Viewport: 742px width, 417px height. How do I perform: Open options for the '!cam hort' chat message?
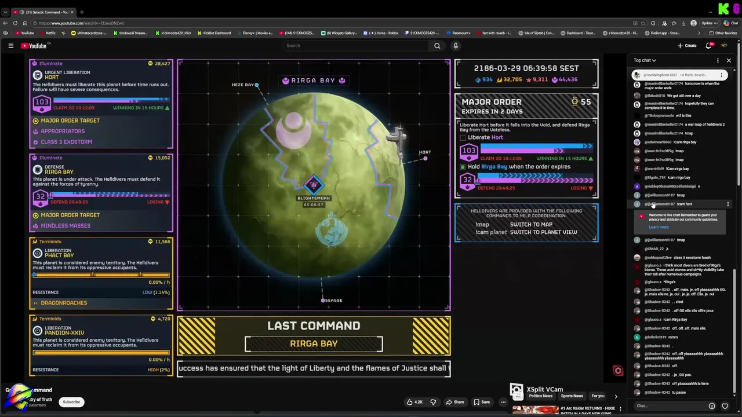[x=728, y=204]
